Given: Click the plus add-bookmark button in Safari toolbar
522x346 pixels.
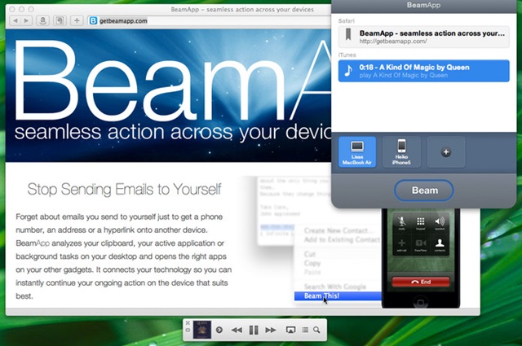Looking at the screenshot, I should [77, 20].
